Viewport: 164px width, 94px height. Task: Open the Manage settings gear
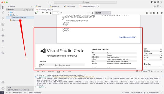(3, 88)
